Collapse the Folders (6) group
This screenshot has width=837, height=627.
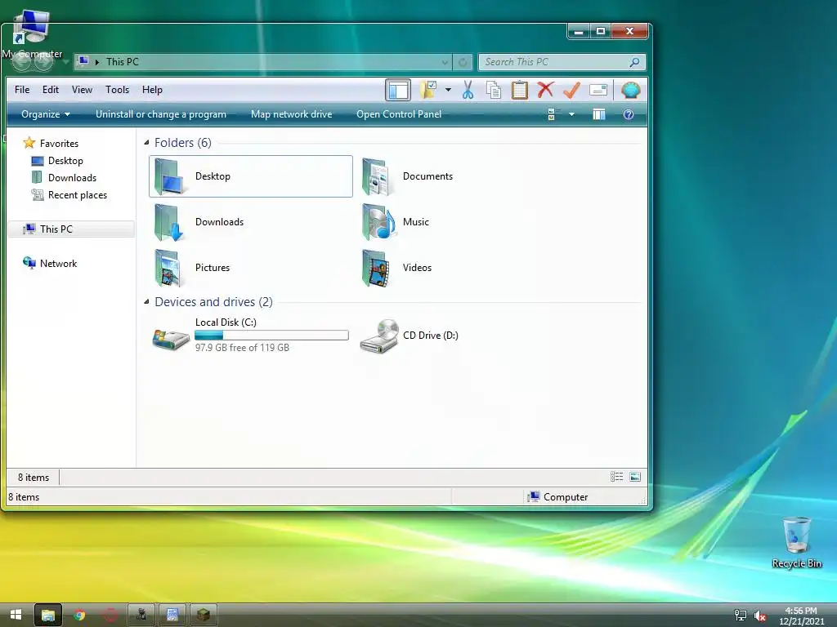tap(146, 142)
